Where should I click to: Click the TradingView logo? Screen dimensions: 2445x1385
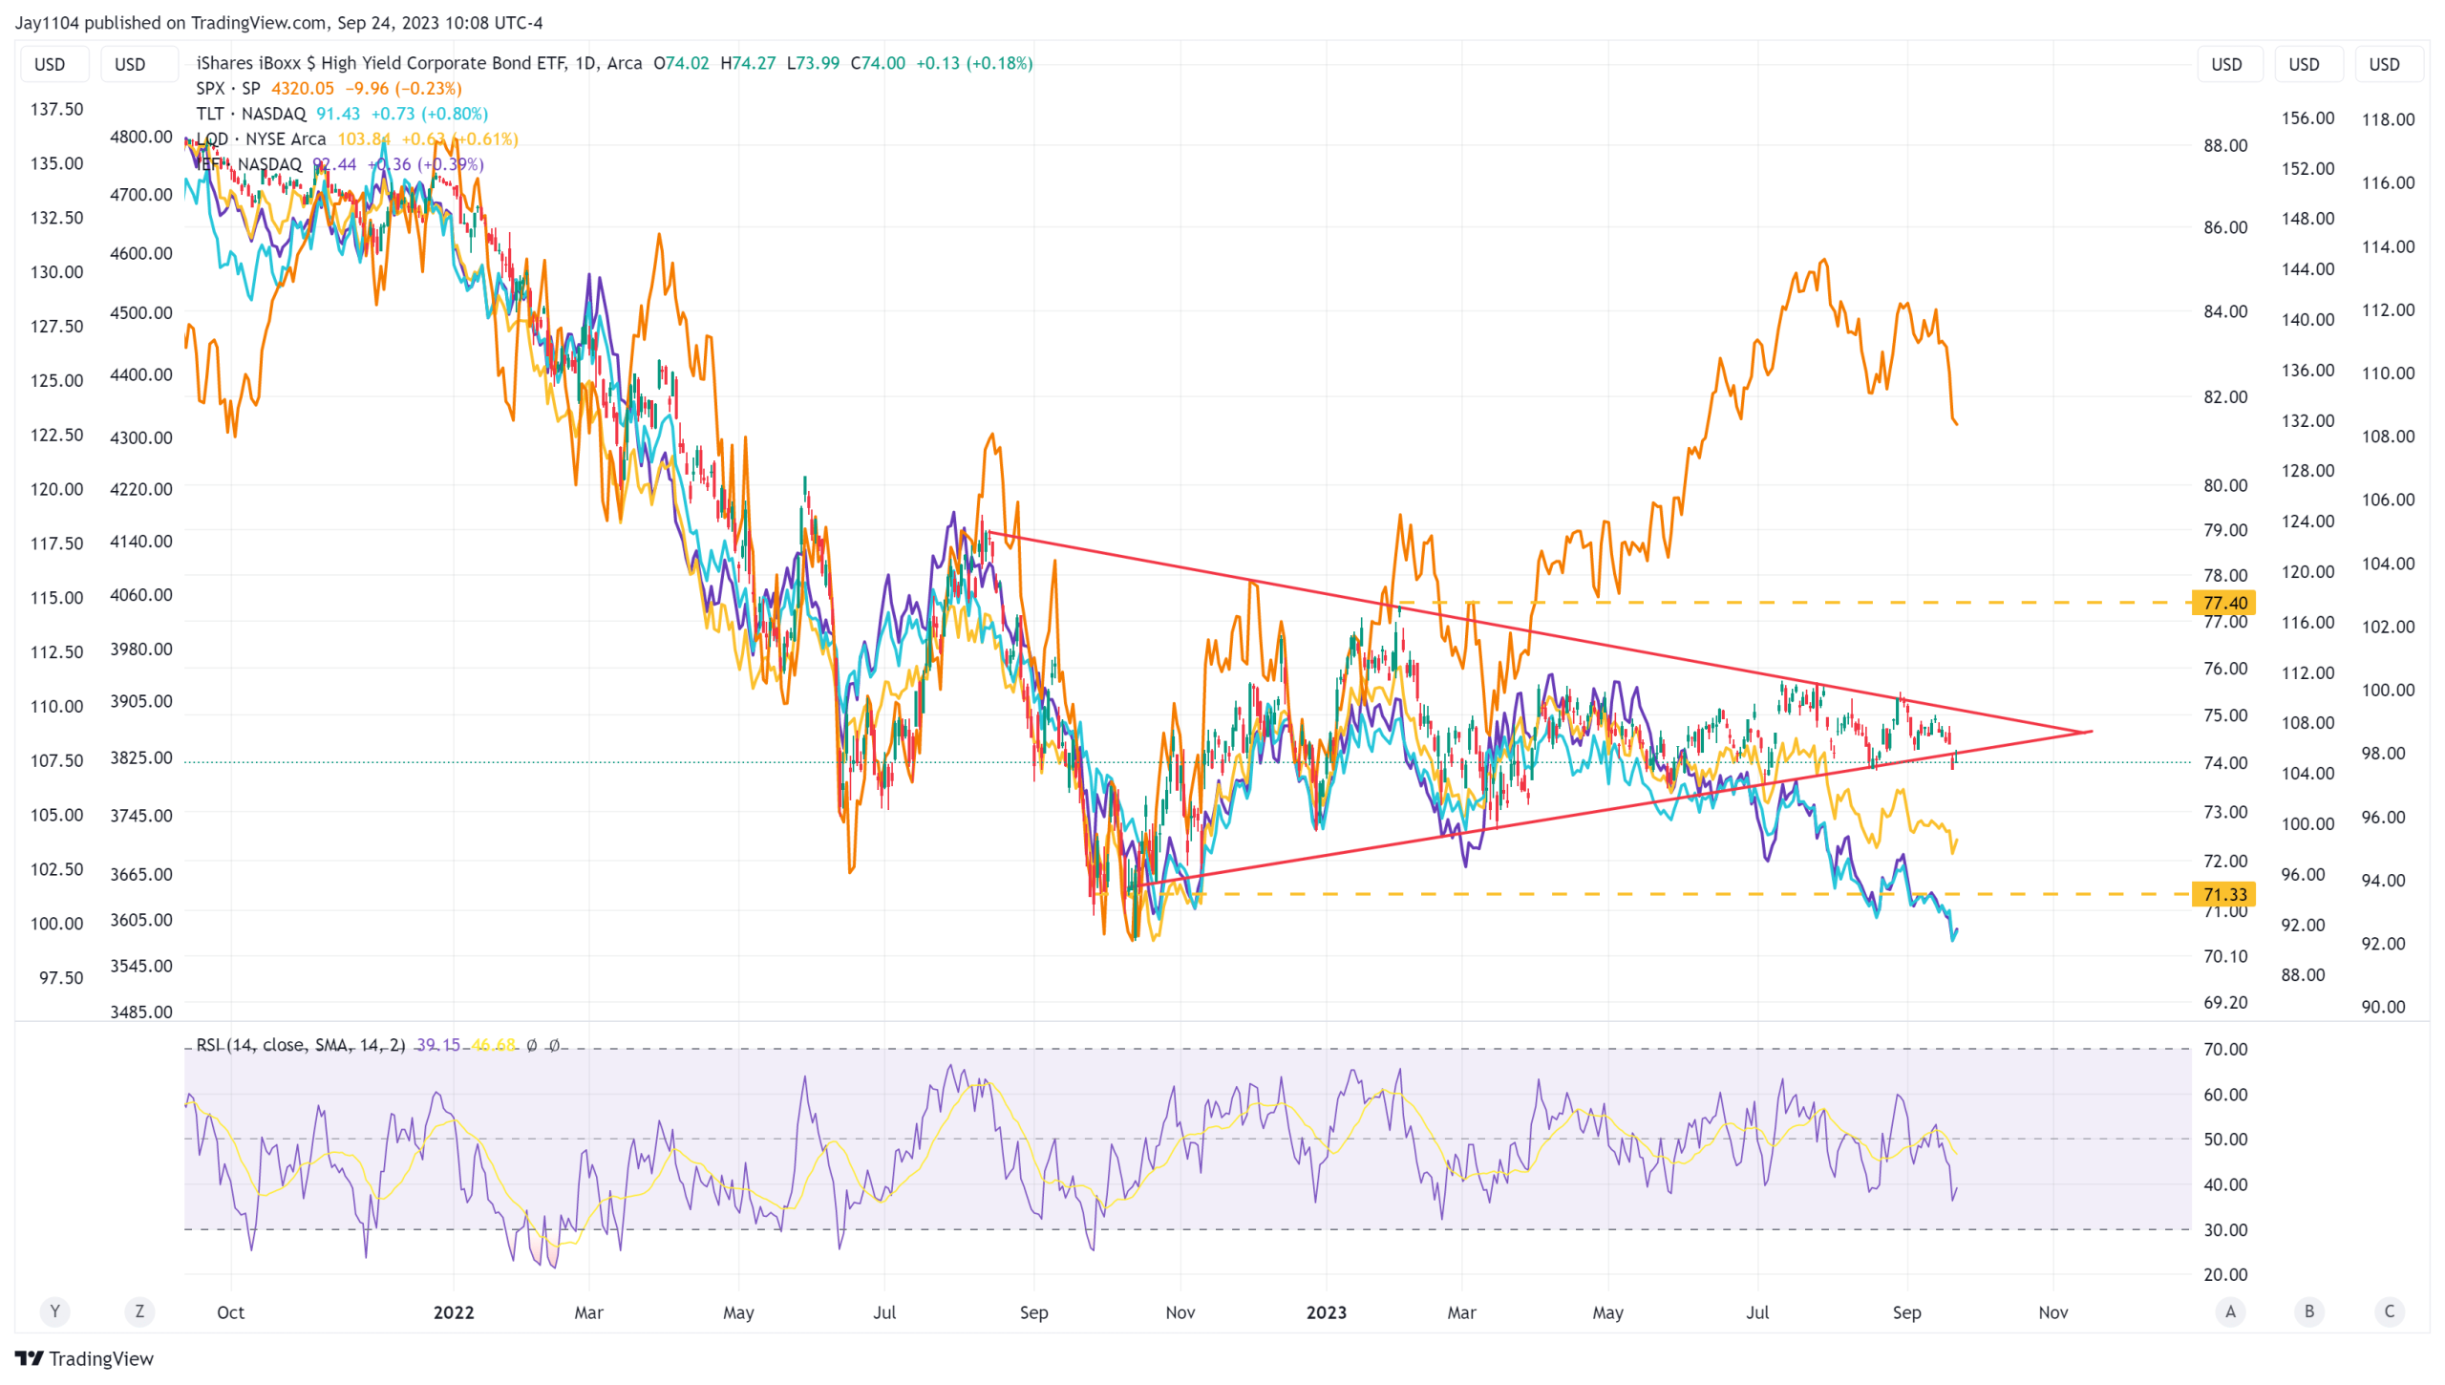click(x=84, y=1358)
